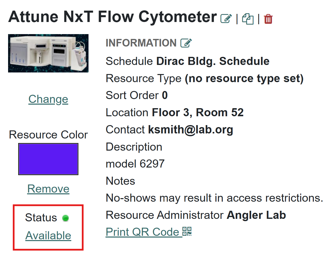Click the Sort Order value 0

coord(165,96)
